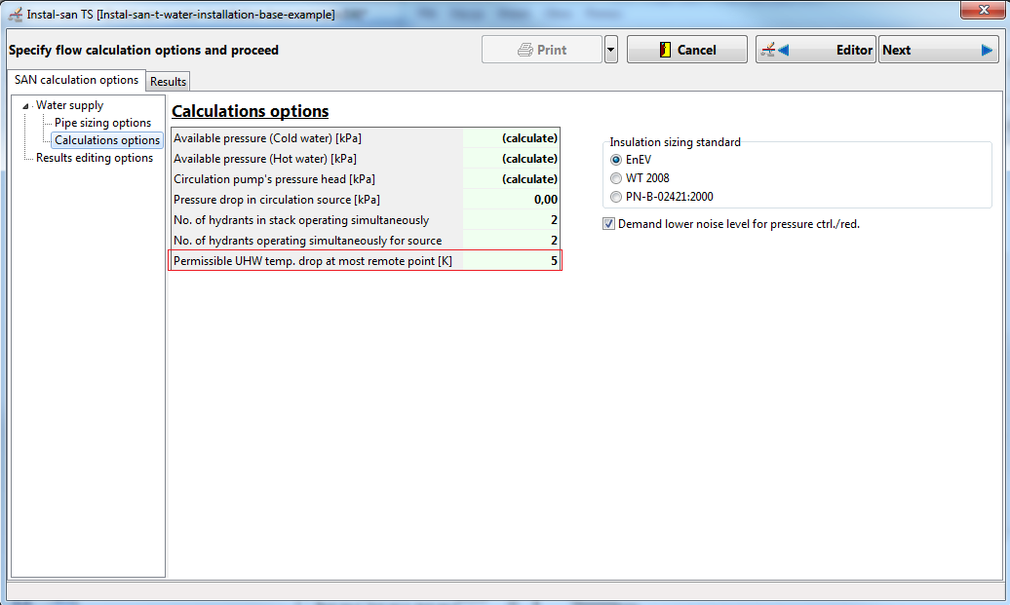Click the printer icon on Print button
Screen dimensions: 1010x605
[x=524, y=50]
